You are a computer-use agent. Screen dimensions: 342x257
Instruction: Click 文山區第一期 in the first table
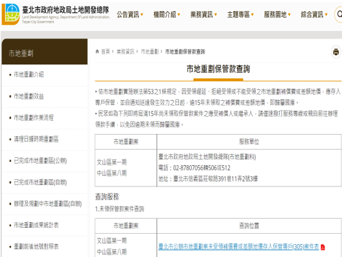[111, 162]
